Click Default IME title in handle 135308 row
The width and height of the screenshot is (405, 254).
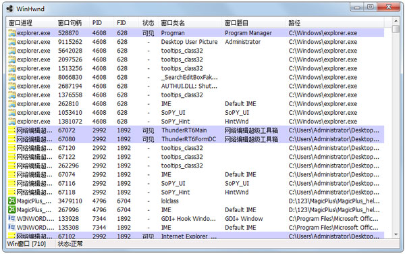coord(240,228)
